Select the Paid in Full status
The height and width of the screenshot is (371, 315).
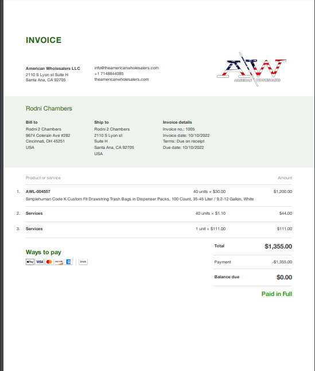[277, 294]
